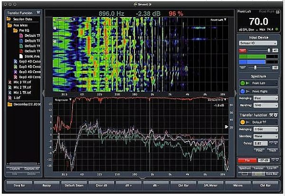This screenshot has height=196, width=285.
Task: Collapse the left data library panel arrow
Action: (43, 93)
